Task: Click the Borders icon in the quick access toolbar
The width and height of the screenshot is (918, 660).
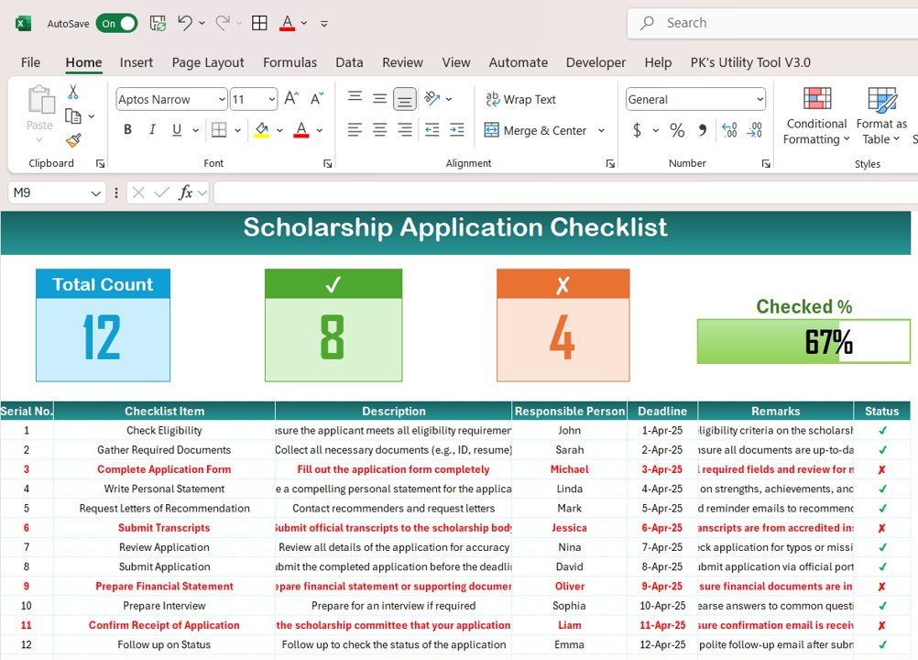Action: tap(259, 23)
